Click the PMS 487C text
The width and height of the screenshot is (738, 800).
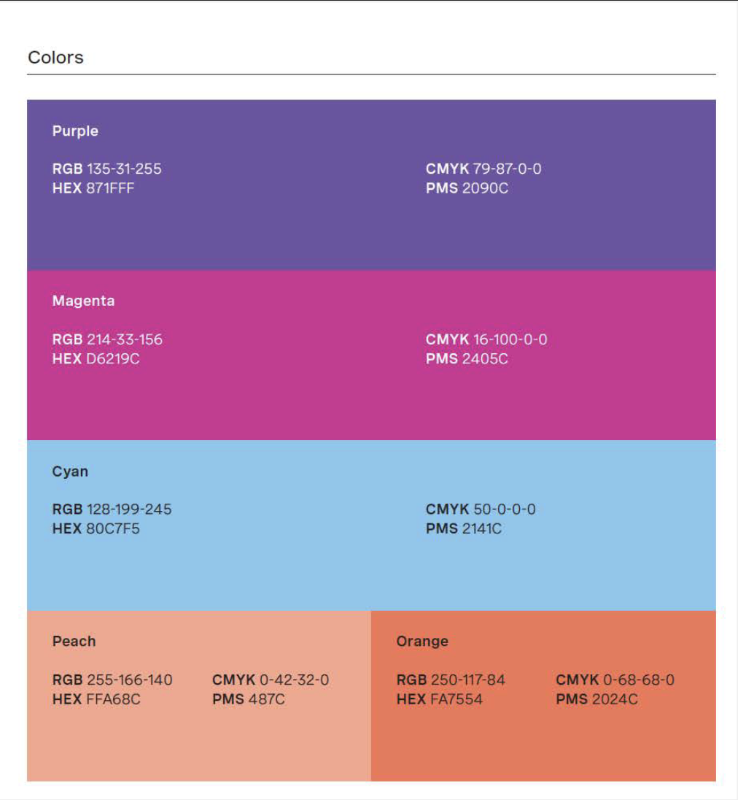tap(249, 699)
